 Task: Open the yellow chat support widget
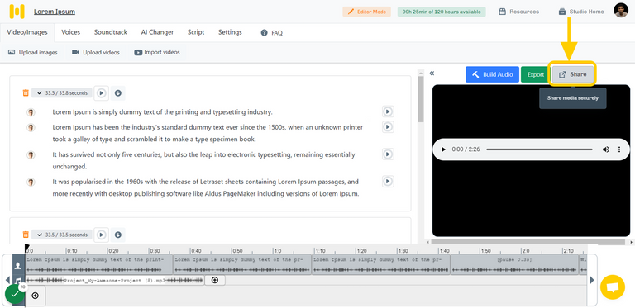[613, 287]
